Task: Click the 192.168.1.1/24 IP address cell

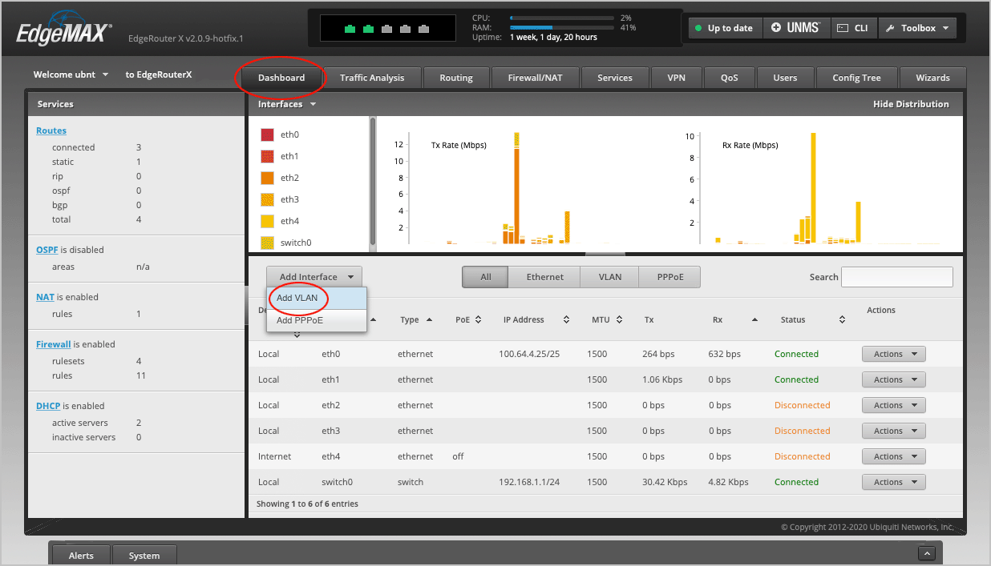Action: pyautogui.click(x=529, y=482)
